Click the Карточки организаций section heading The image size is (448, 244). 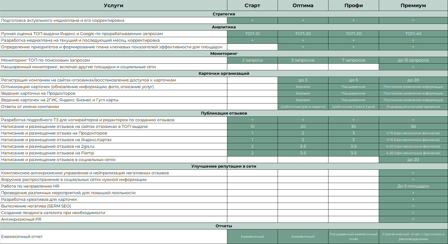(x=224, y=73)
